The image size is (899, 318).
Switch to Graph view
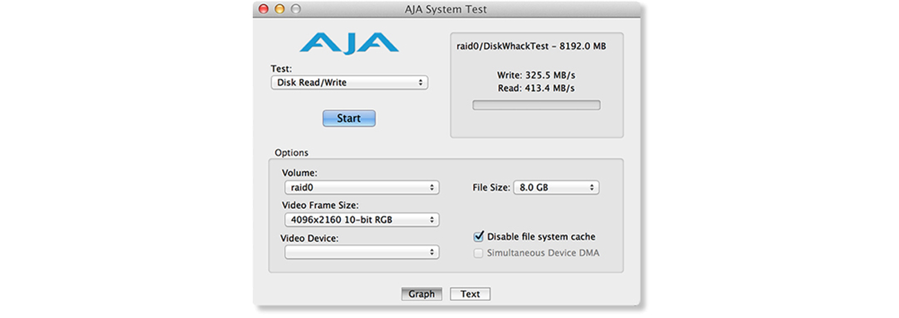[x=421, y=294]
